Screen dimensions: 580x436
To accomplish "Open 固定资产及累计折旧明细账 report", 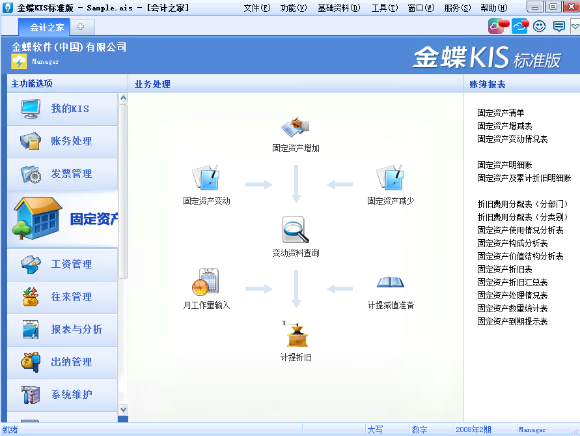I will click(x=524, y=178).
